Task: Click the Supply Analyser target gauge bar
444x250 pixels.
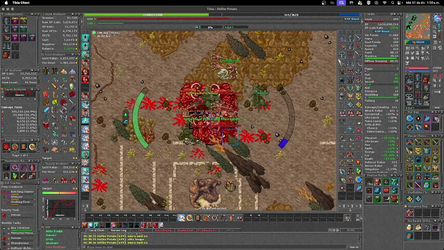Action: [x=60, y=193]
